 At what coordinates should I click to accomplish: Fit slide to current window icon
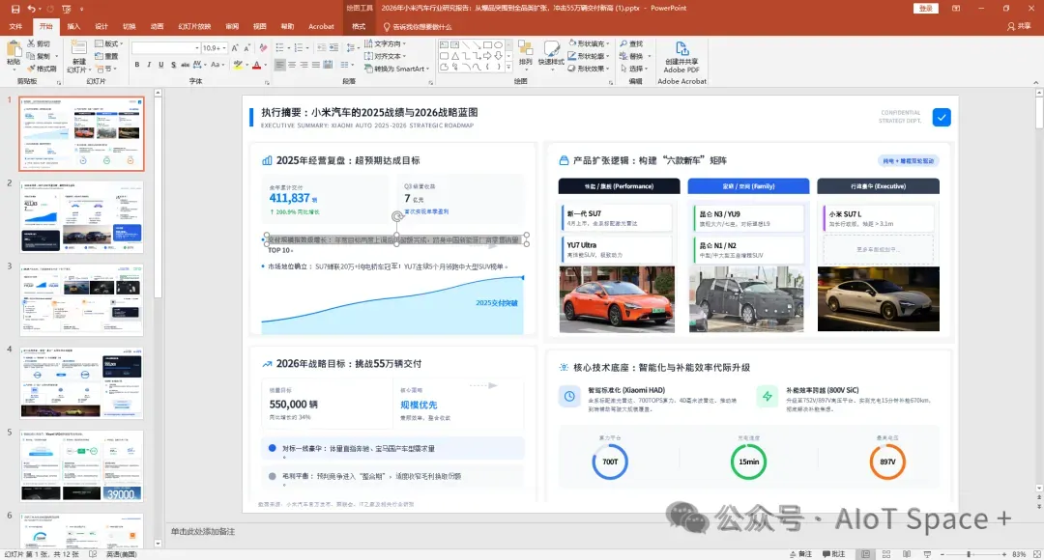(1036, 554)
